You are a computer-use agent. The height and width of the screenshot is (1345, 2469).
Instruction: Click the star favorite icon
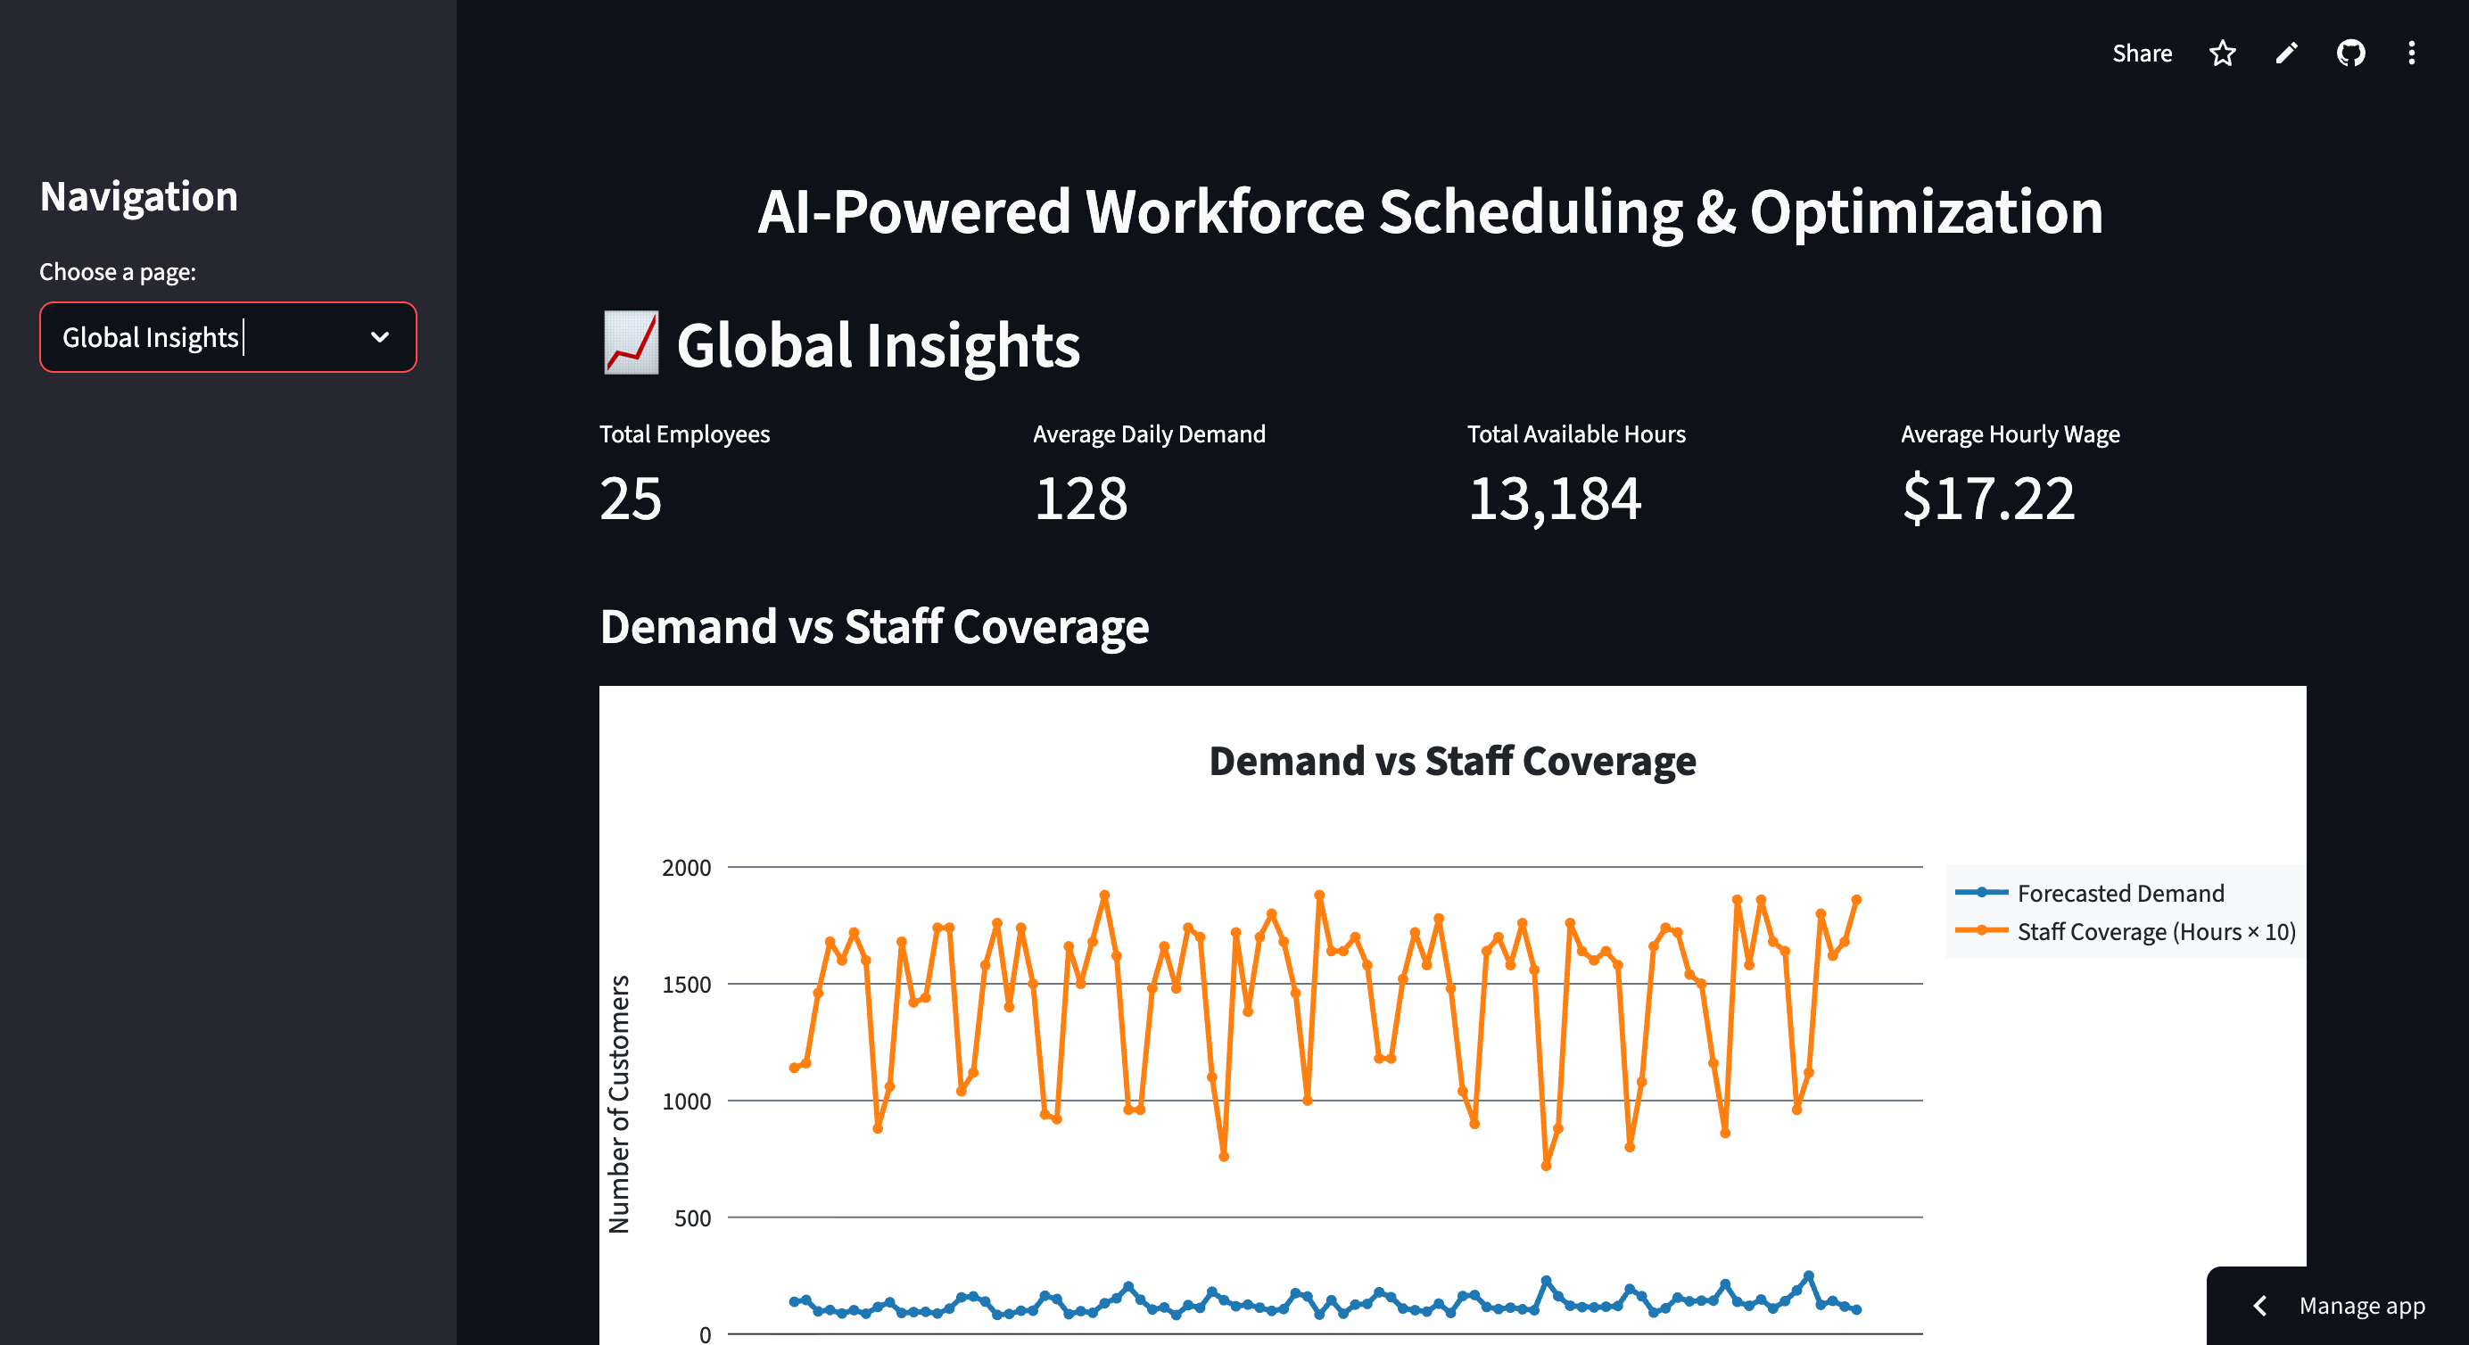2222,54
